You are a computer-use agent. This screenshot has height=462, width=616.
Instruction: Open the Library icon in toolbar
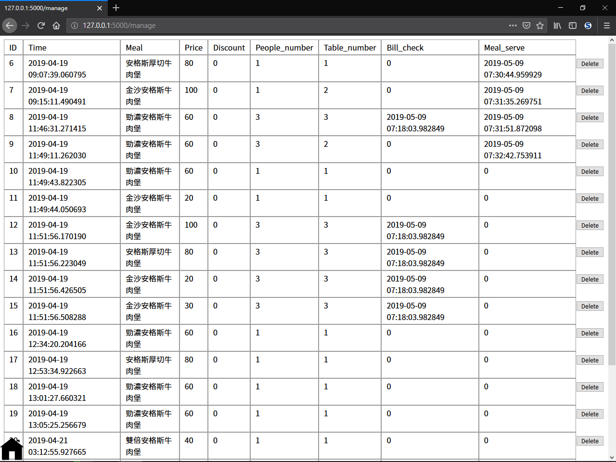(557, 26)
